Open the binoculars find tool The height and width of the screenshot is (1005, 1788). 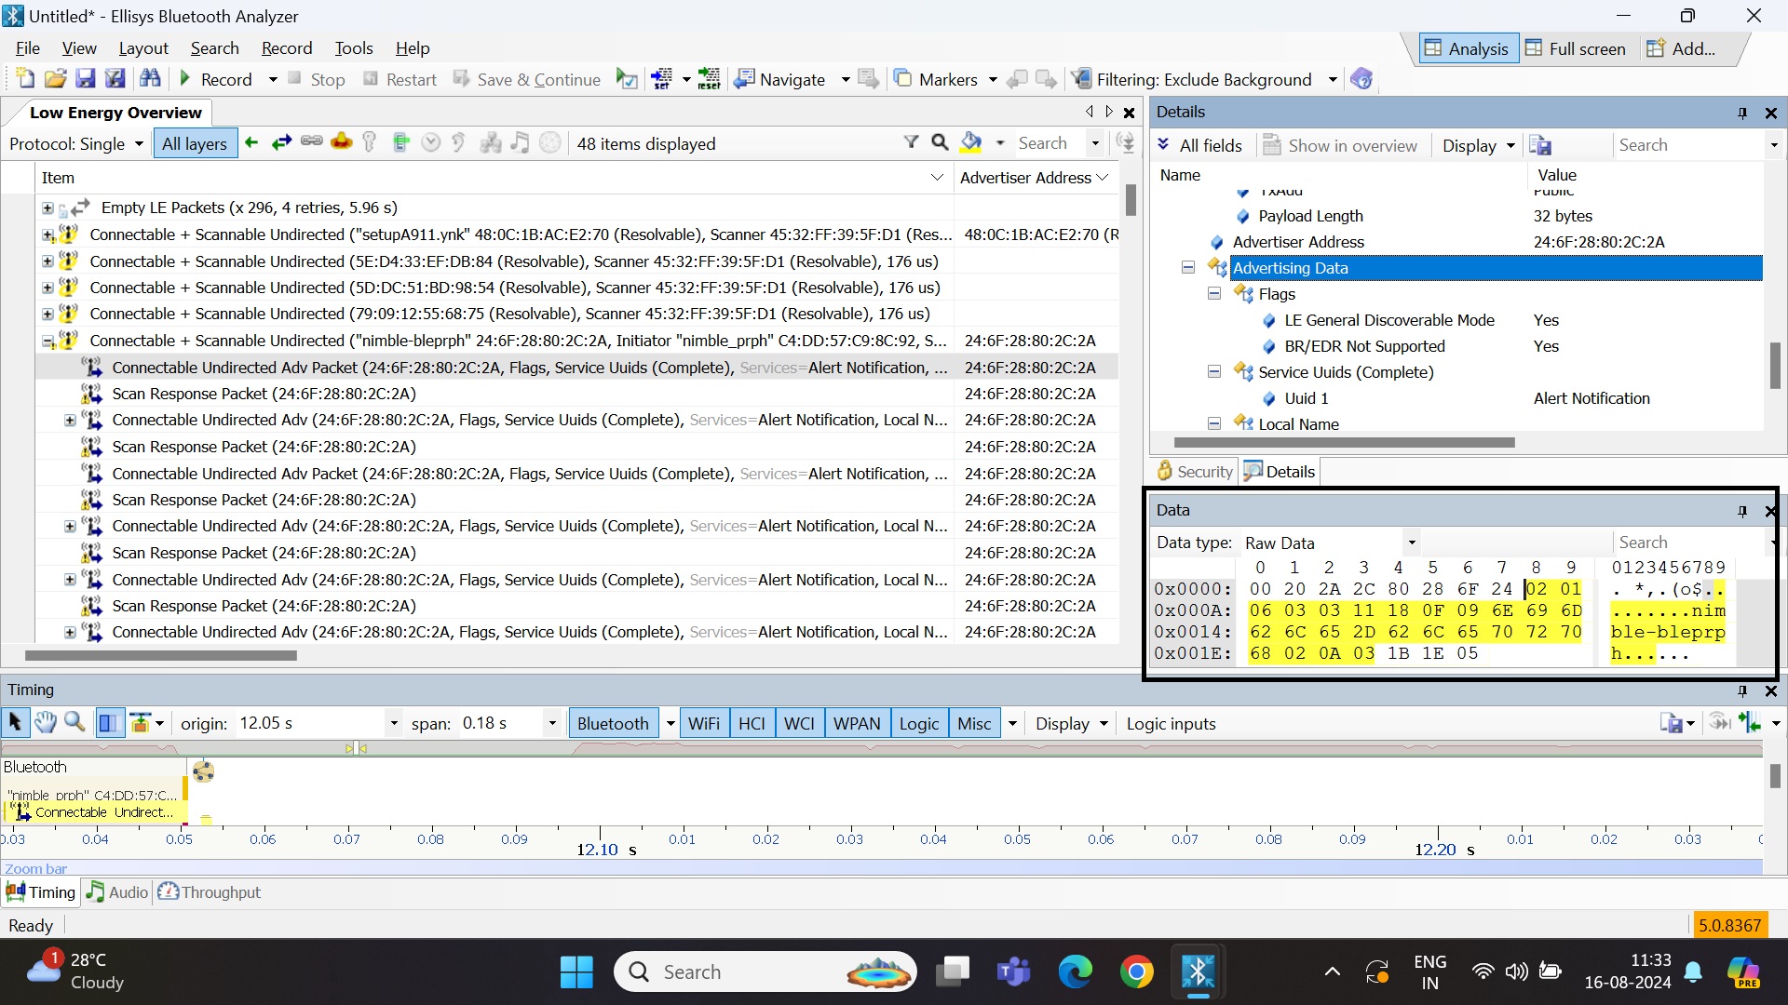point(150,79)
